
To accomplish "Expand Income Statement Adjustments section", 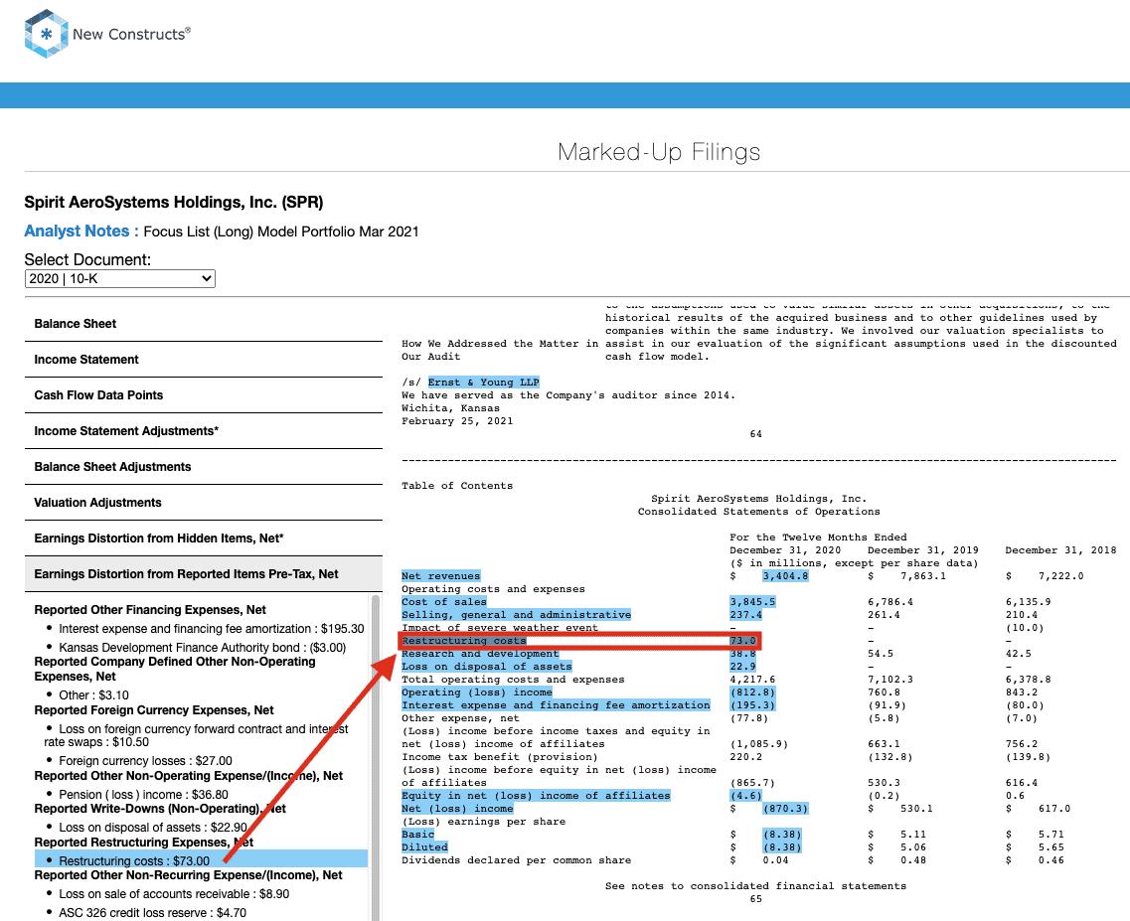I will pos(203,431).
